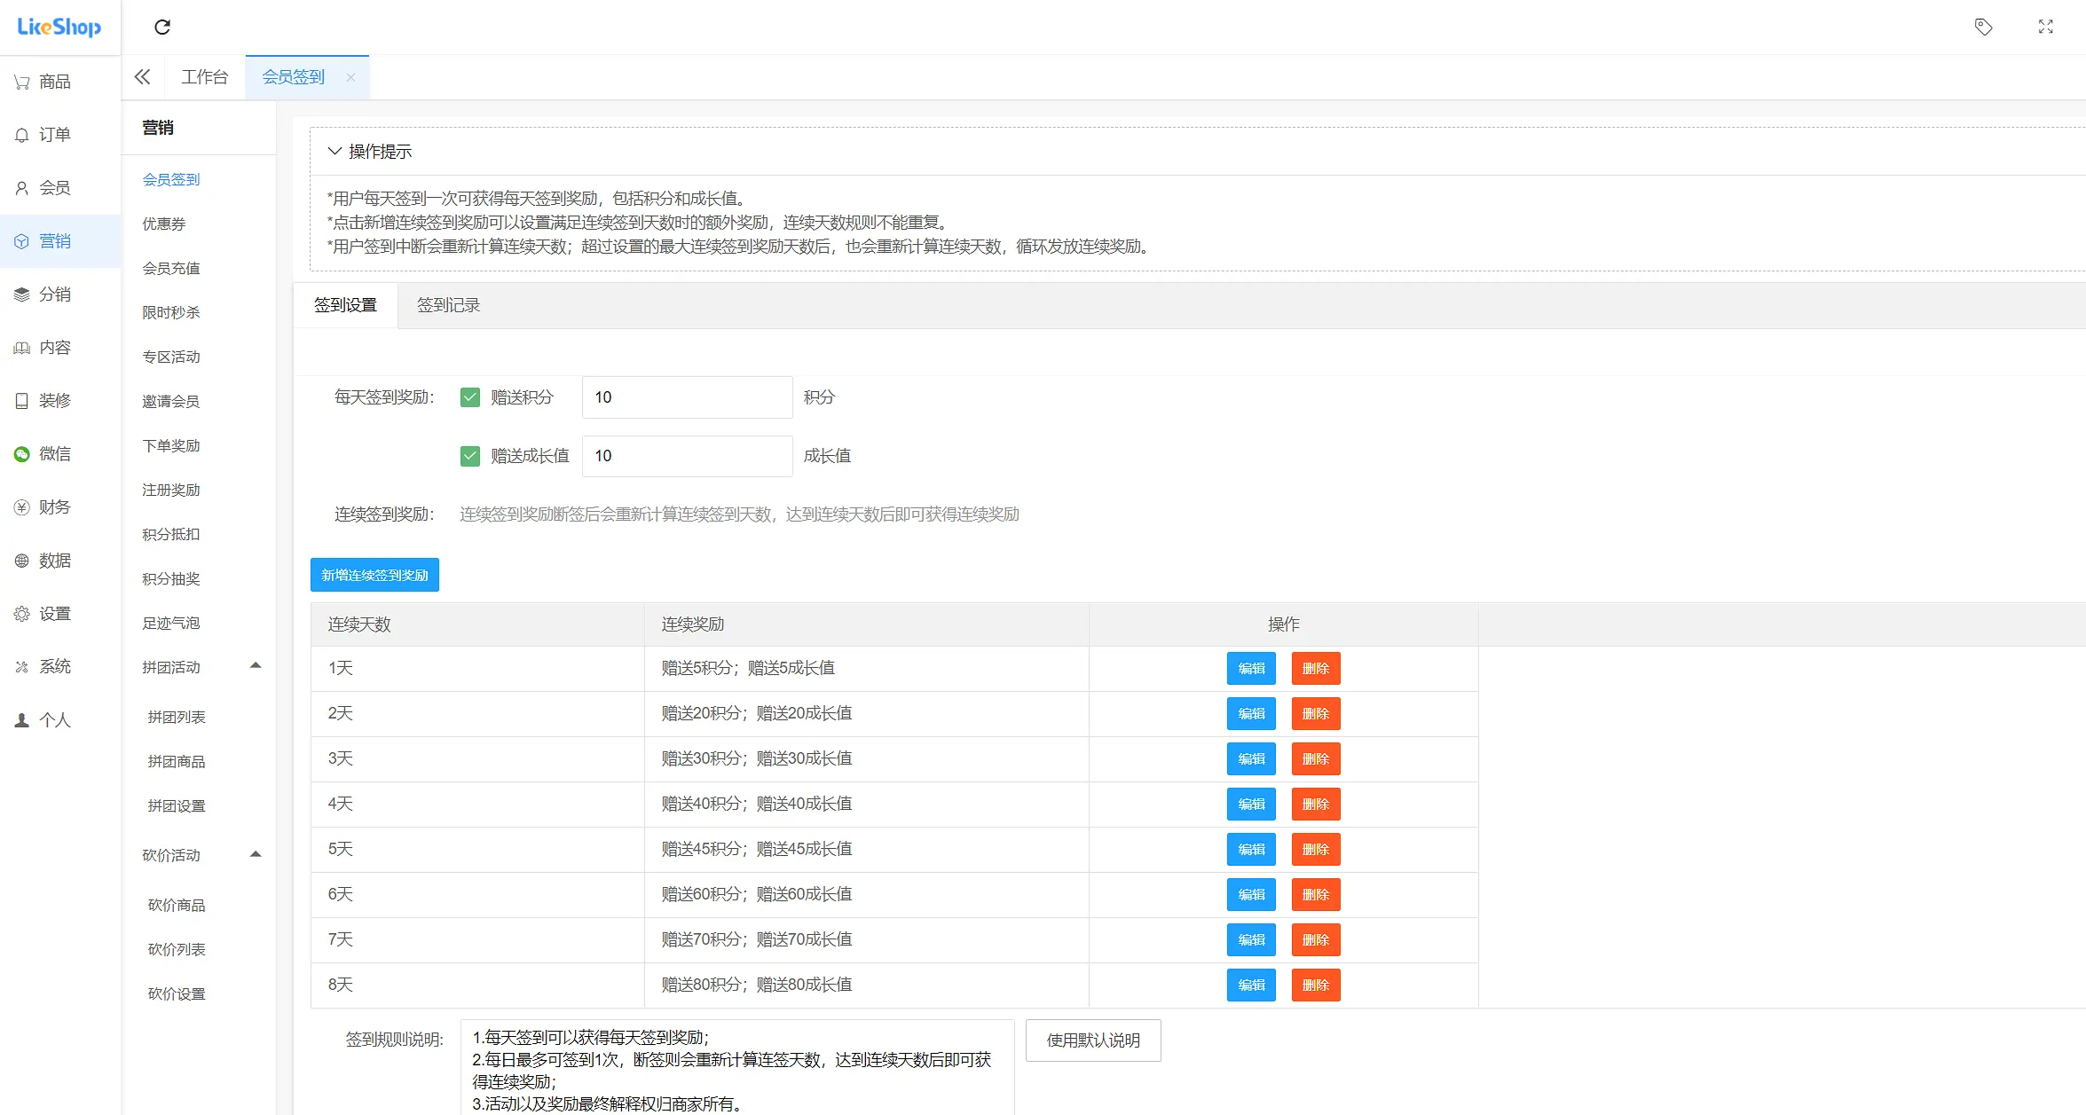The height and width of the screenshot is (1115, 2086).
Task: Toggle fullscreen via the expand-arrows icon
Action: click(2045, 27)
